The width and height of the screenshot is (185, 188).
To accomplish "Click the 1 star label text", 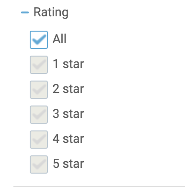I will pyautogui.click(x=69, y=64).
